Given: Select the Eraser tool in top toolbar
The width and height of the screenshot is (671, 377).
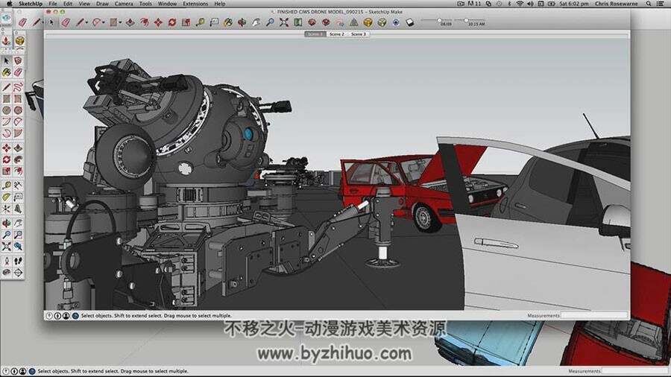Looking at the screenshot, I should (66, 22).
